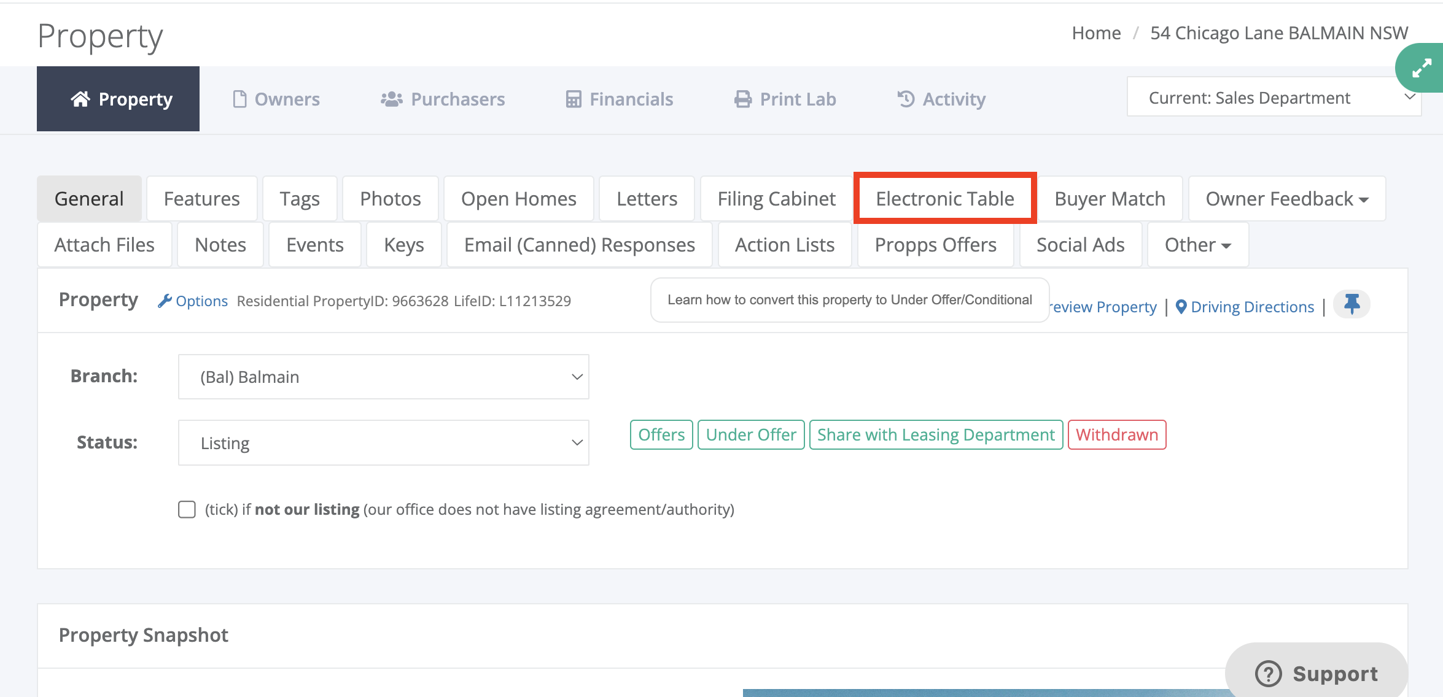Click the home icon on Property tab

(x=80, y=99)
